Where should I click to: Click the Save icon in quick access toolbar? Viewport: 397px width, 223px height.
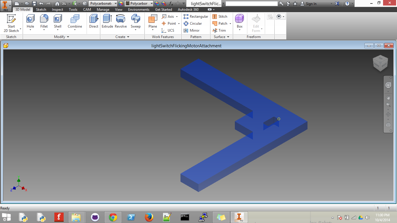tap(34, 3)
